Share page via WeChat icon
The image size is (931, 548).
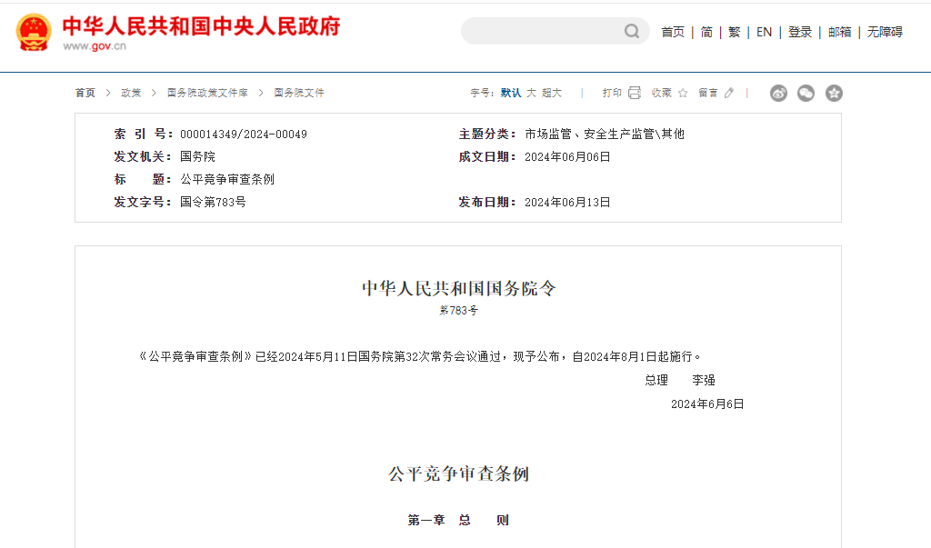pyautogui.click(x=806, y=93)
